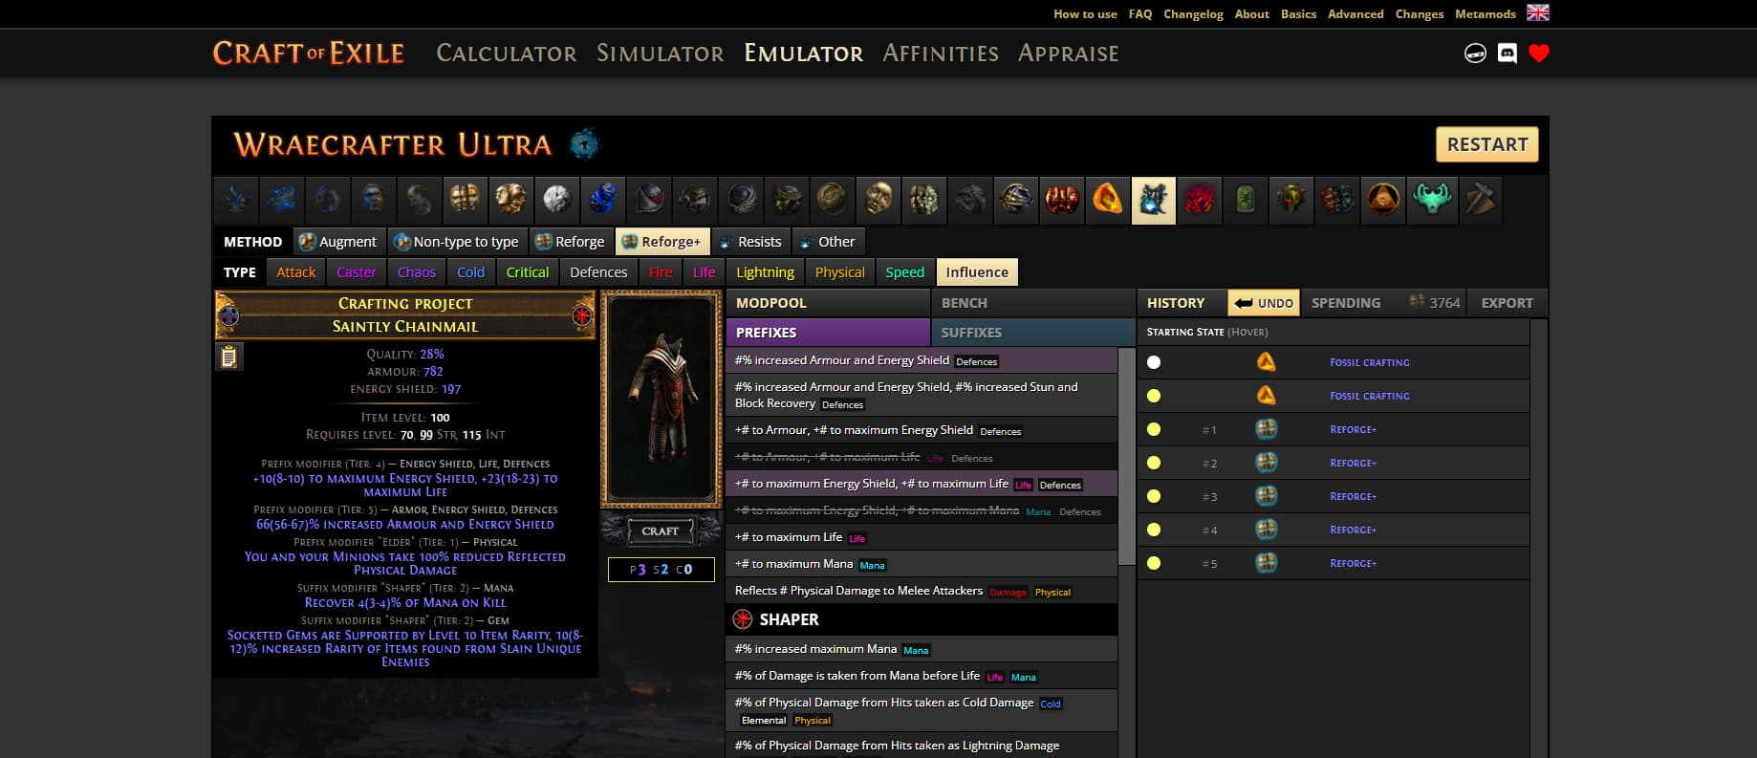Select the white Orb of Annulment icon
This screenshot has width=1757, height=758.
pyautogui.click(x=557, y=200)
